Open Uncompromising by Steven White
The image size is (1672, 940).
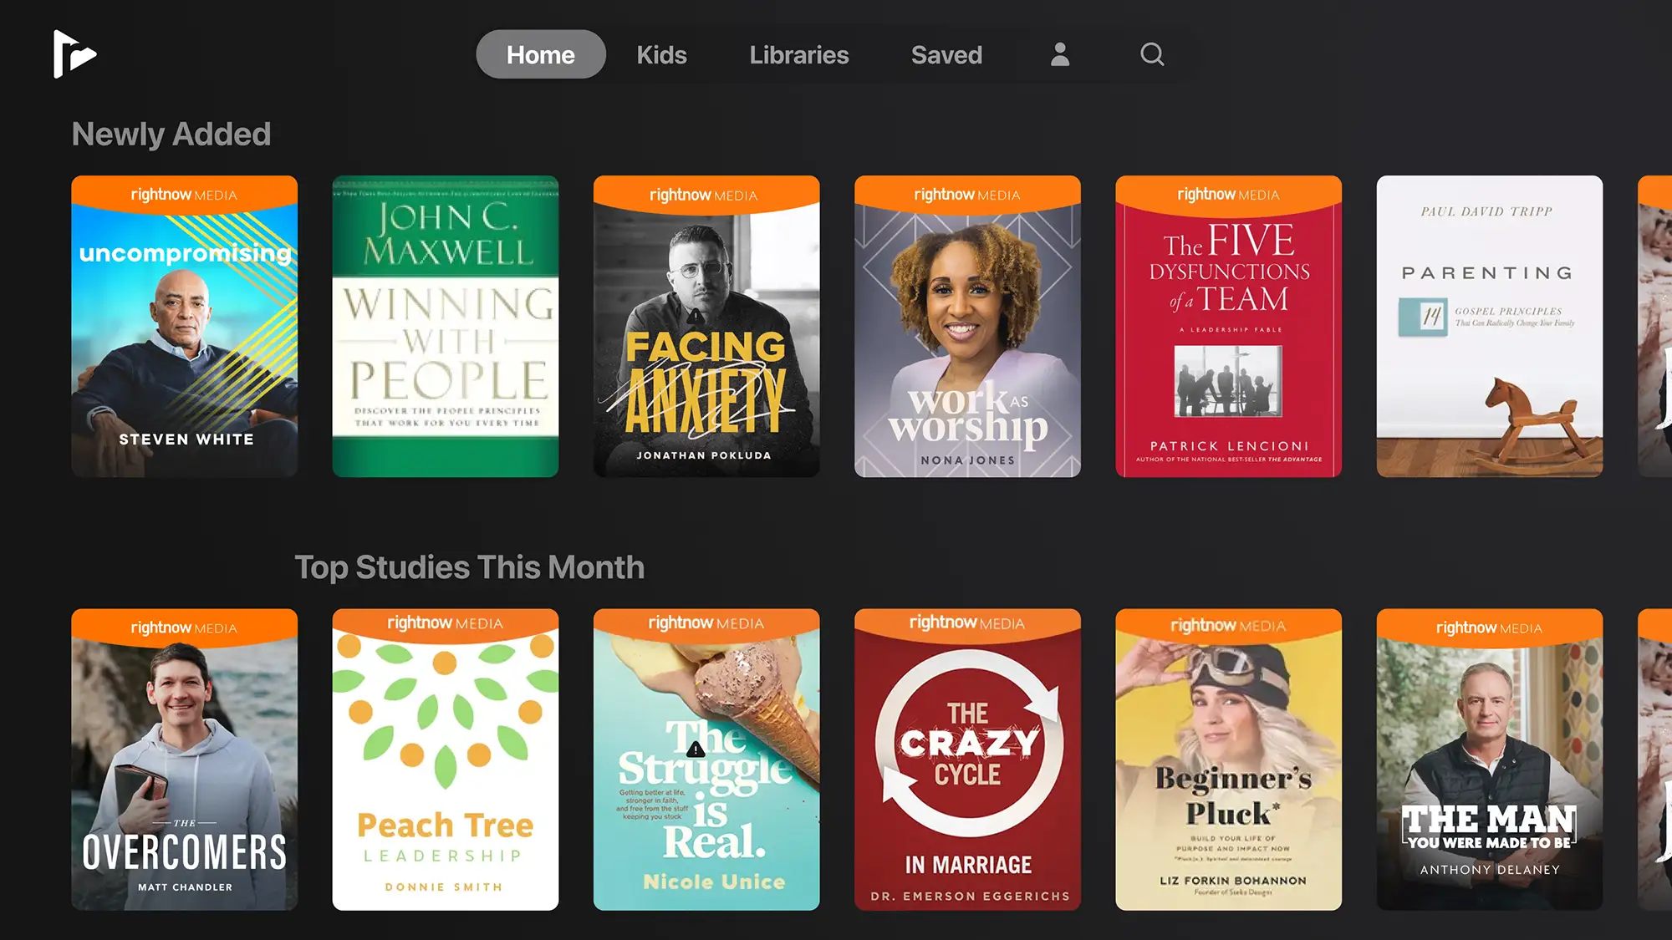pyautogui.click(x=185, y=326)
